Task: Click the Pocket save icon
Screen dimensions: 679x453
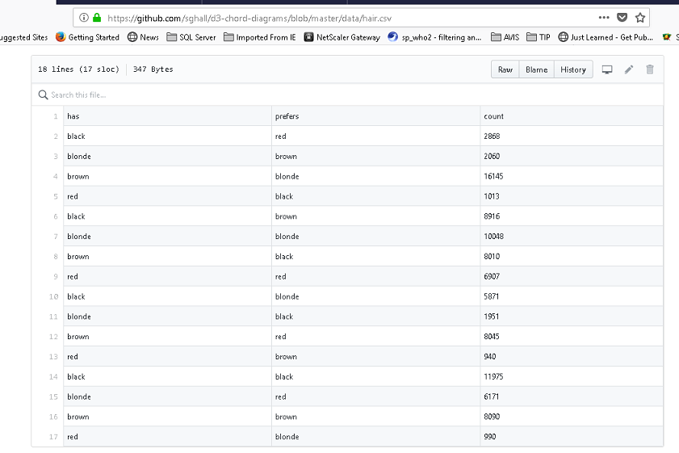Action: 622,18
